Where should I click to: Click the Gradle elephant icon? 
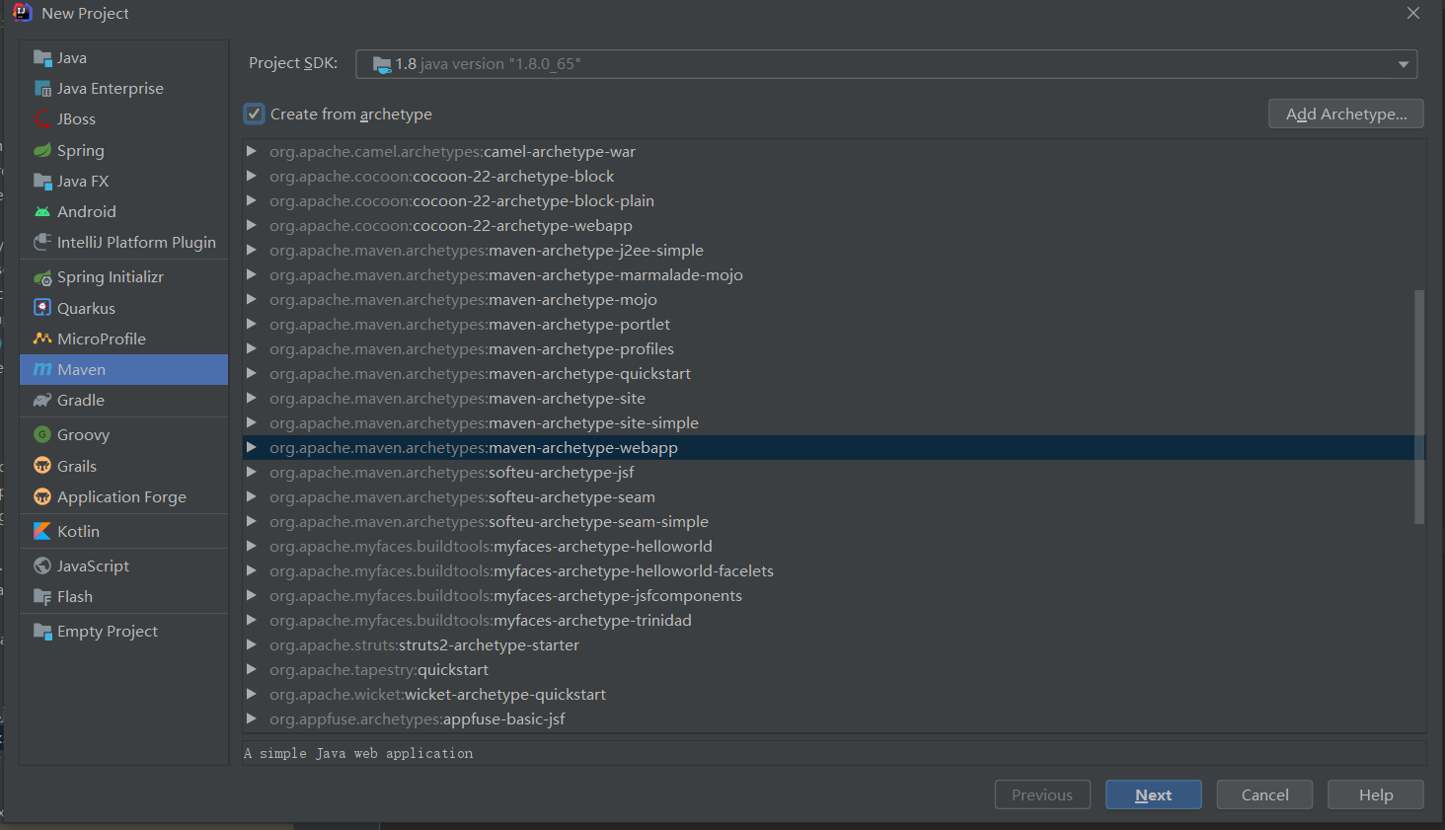pos(42,401)
